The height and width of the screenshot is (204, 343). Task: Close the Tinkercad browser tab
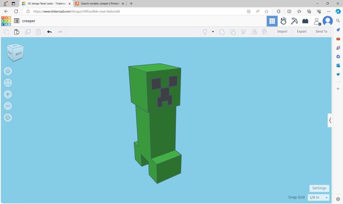pyautogui.click(x=69, y=4)
